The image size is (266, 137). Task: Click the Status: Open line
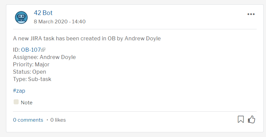[30, 72]
